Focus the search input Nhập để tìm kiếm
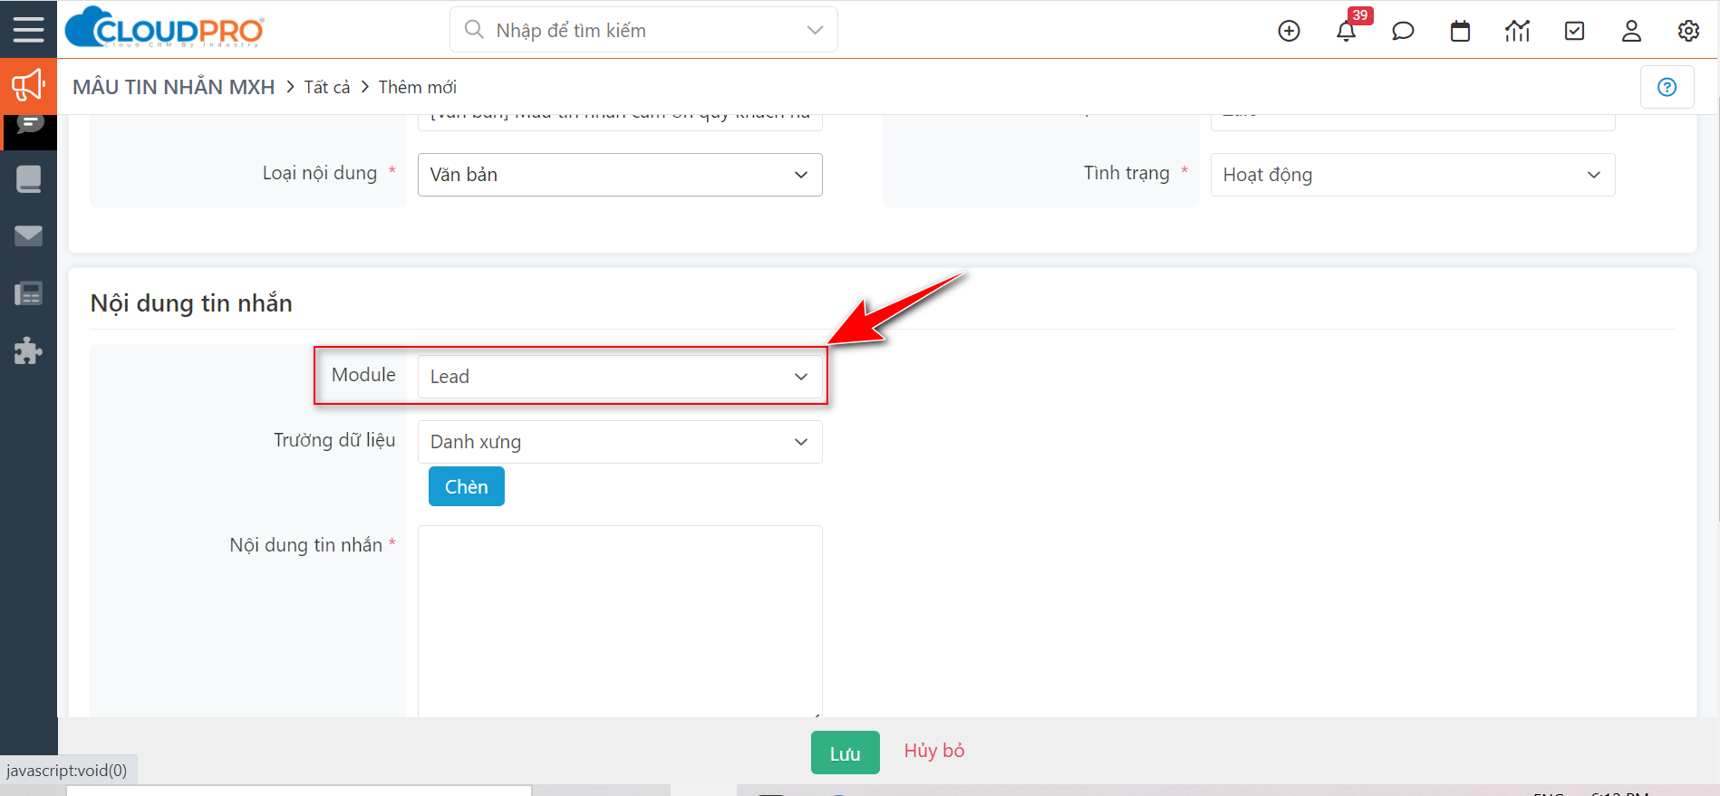 [x=643, y=30]
